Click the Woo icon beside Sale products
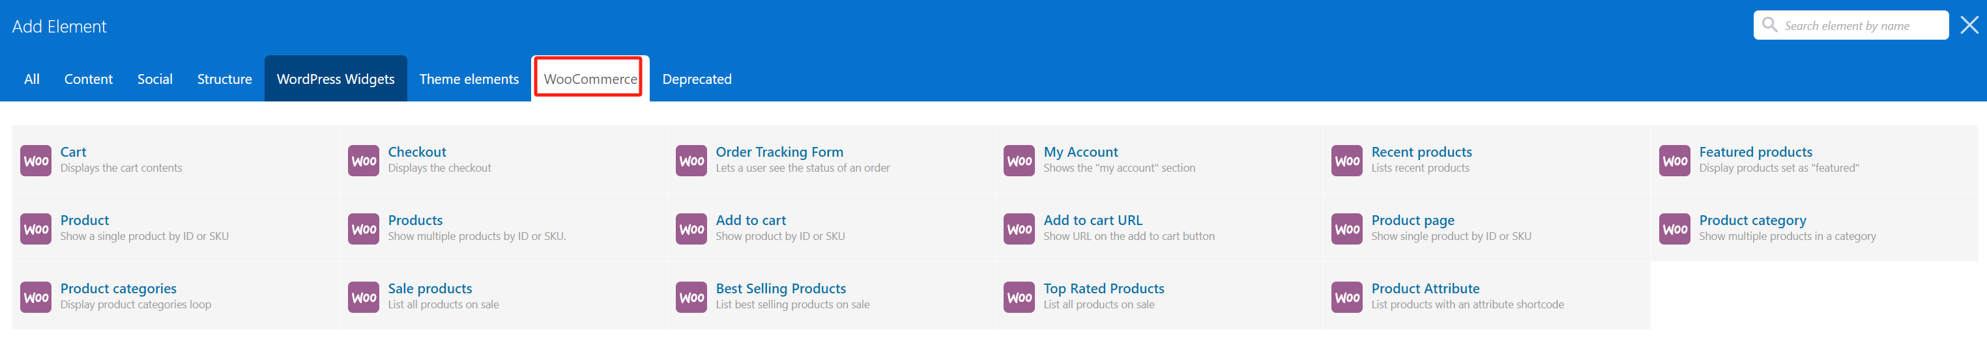 click(x=363, y=297)
